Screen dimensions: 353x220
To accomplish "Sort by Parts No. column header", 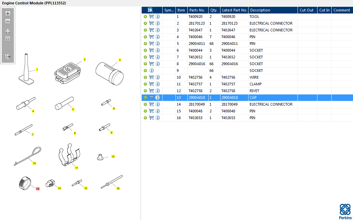I will 198,10.
